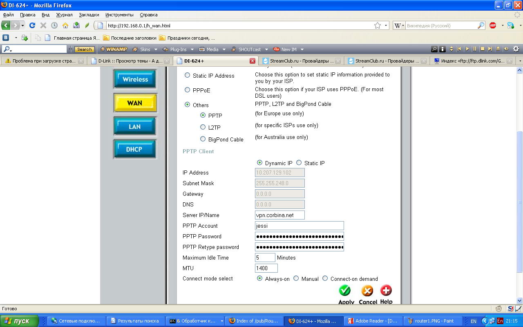Play track in Winamp toolbar
The height and width of the screenshot is (327, 523).
pos(467,49)
